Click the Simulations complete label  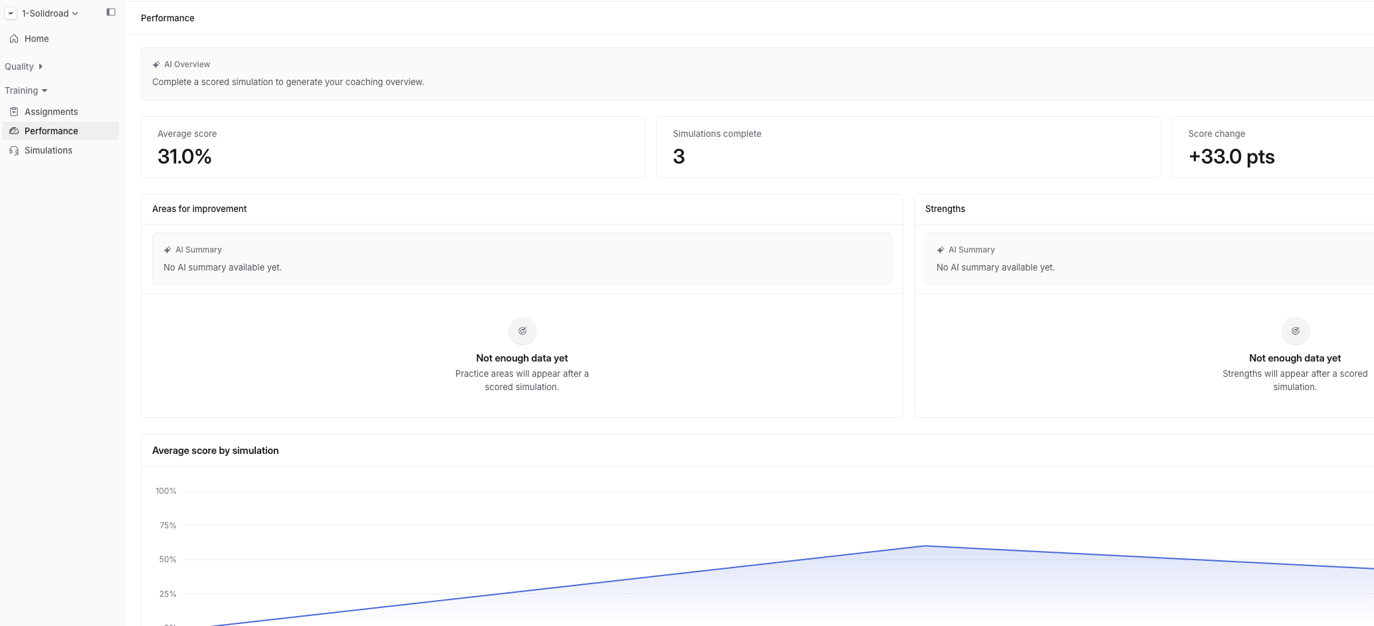click(x=717, y=134)
